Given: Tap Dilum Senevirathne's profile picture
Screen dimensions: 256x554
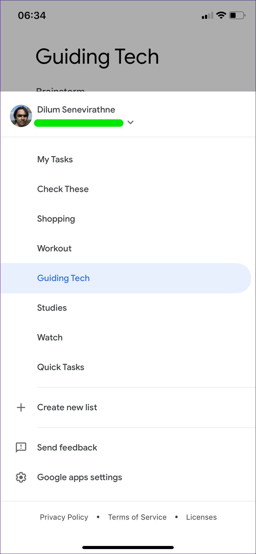Looking at the screenshot, I should [x=21, y=116].
